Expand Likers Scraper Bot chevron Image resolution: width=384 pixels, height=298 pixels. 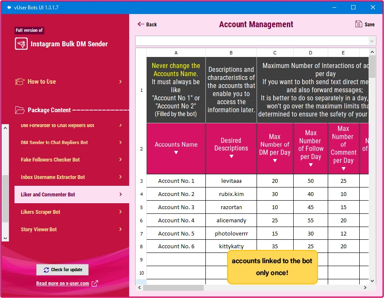click(x=121, y=212)
